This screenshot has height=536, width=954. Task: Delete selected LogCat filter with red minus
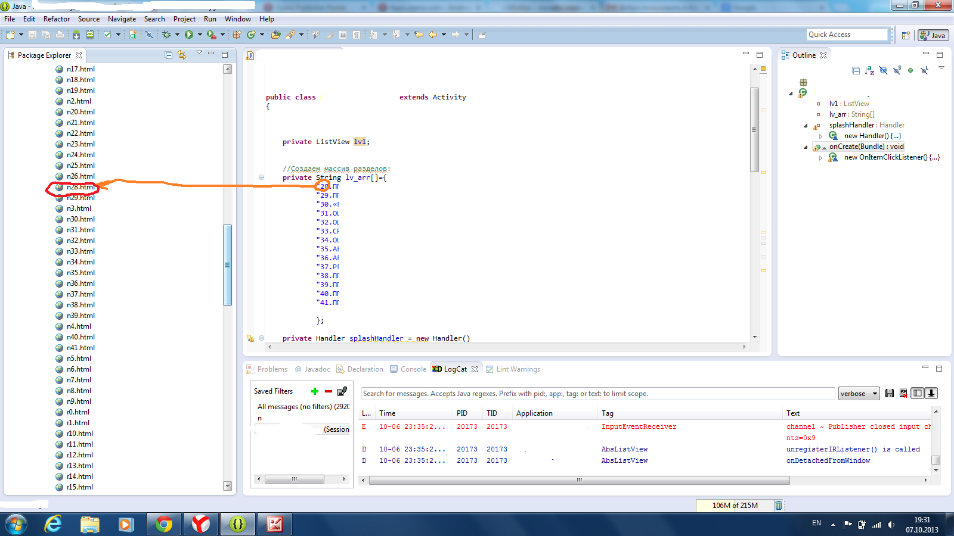[329, 391]
